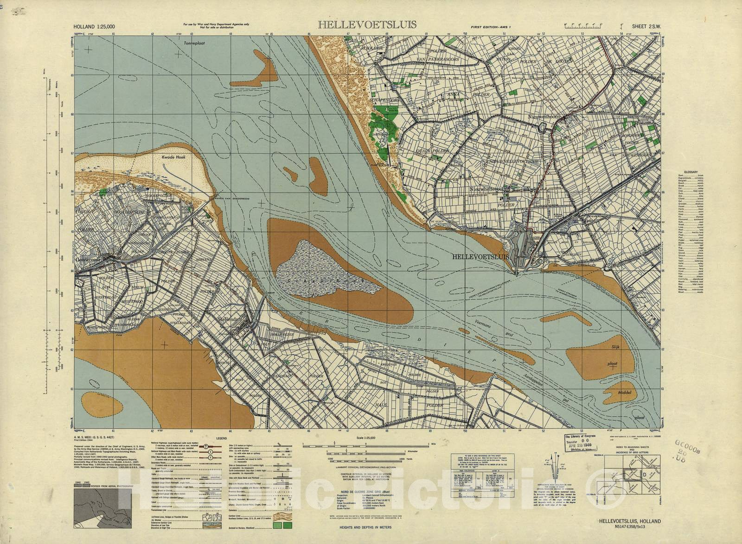Click the HELLEVOETSLUIS town label beside the harbour
This screenshot has width=742, height=544.
click(x=480, y=256)
